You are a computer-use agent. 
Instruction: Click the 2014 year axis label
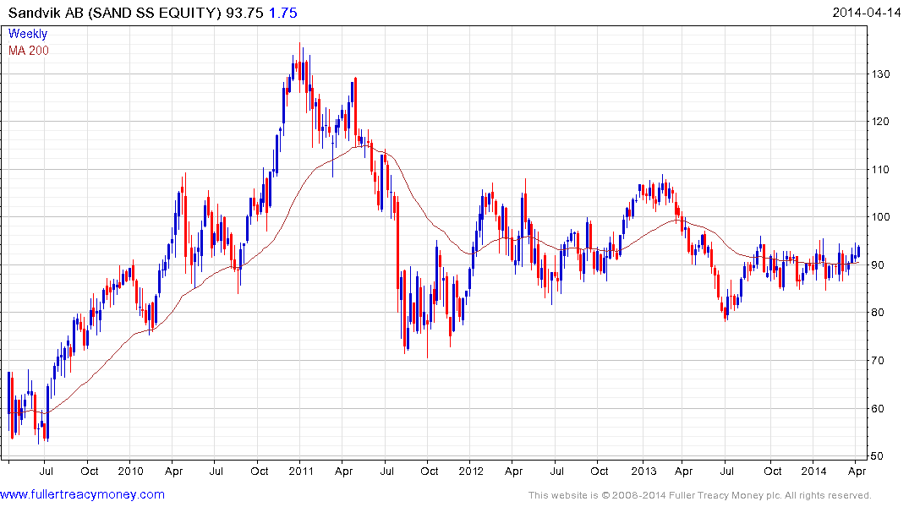pos(813,471)
